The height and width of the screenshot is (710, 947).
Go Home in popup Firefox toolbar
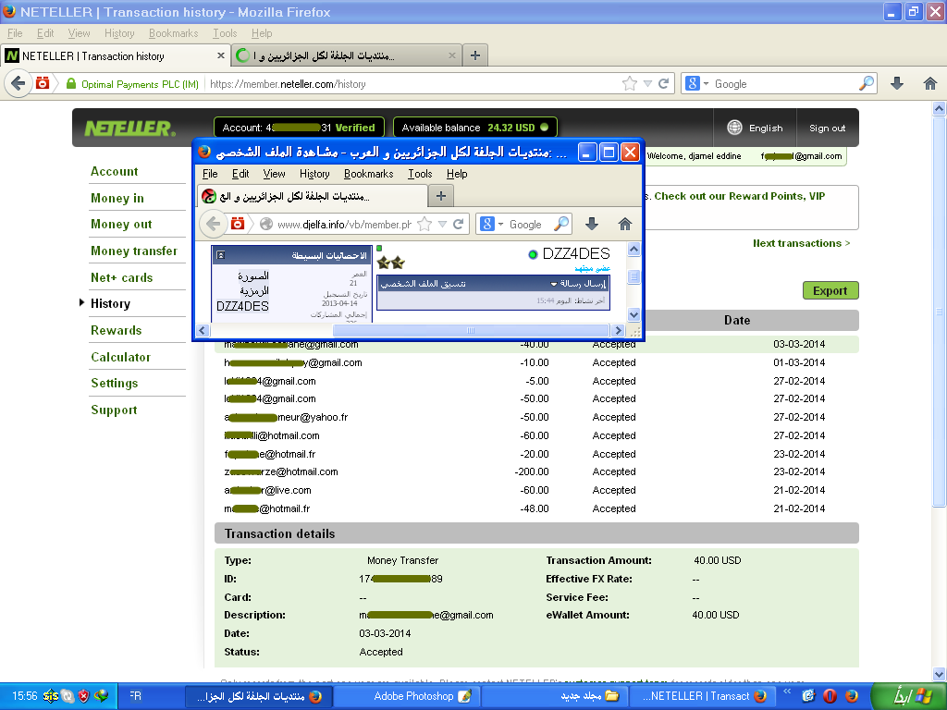(625, 224)
